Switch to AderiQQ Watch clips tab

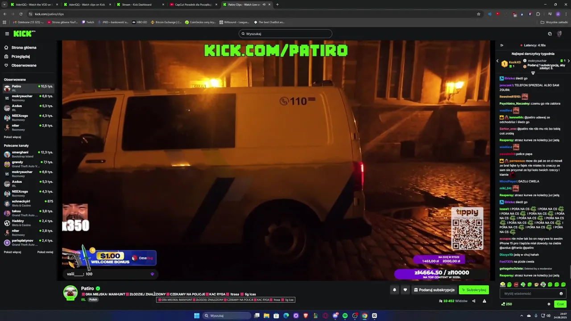pos(87,4)
